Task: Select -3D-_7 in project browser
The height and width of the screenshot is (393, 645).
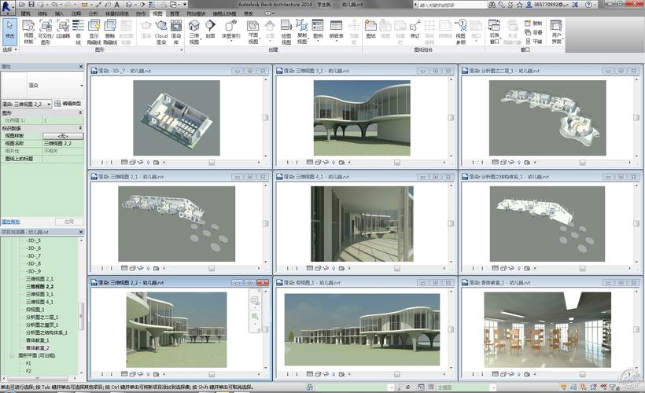Action: point(33,255)
